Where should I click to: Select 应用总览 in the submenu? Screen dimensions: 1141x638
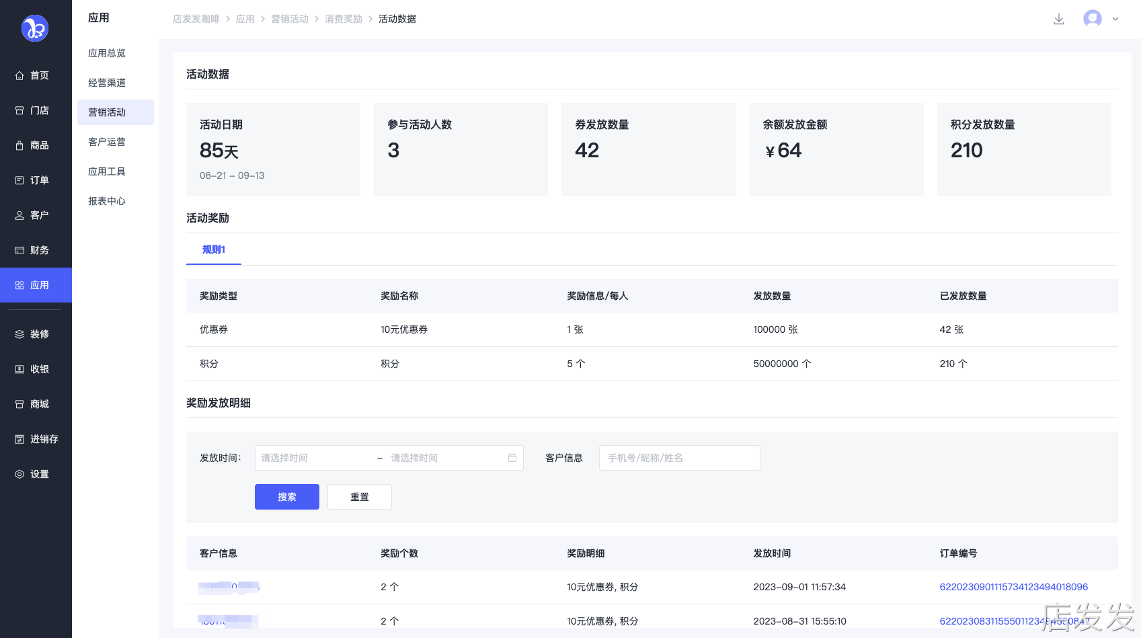pos(116,53)
